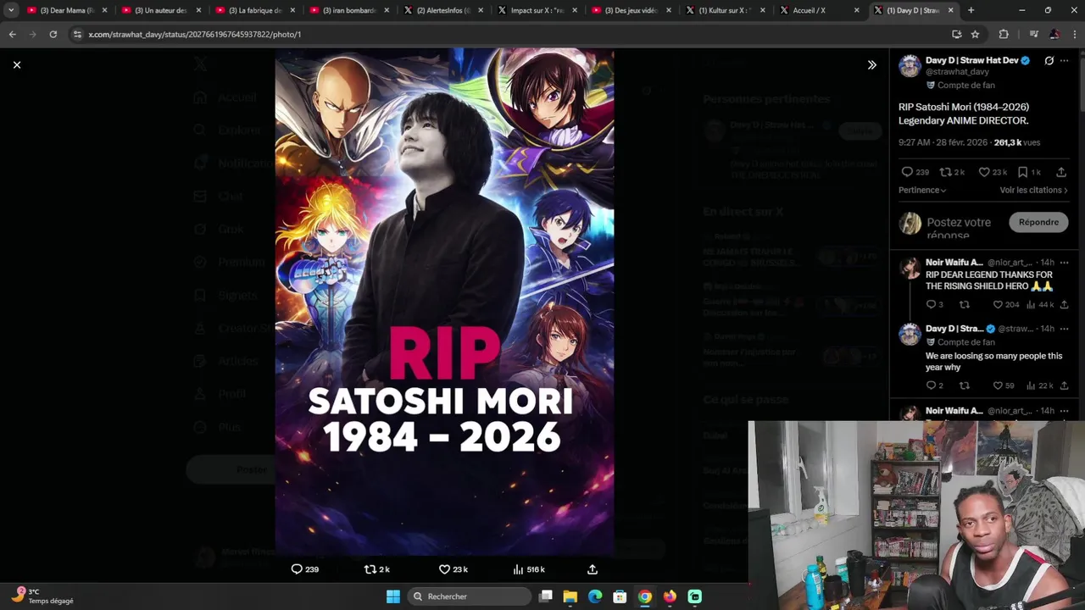Open Davy D's profile avatar in the main post
This screenshot has height=610, width=1085.
coord(910,66)
